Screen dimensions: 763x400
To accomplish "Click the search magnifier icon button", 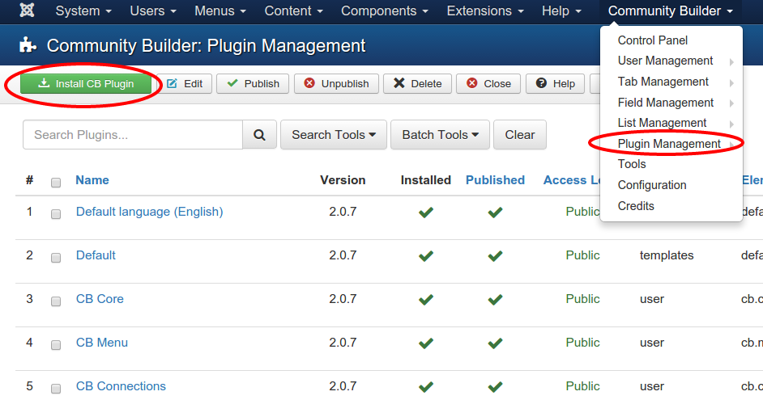I will click(x=259, y=135).
